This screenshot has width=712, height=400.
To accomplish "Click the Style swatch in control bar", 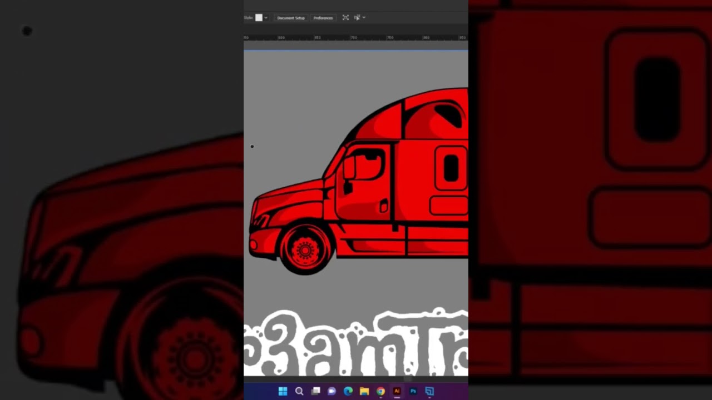I will 259,18.
